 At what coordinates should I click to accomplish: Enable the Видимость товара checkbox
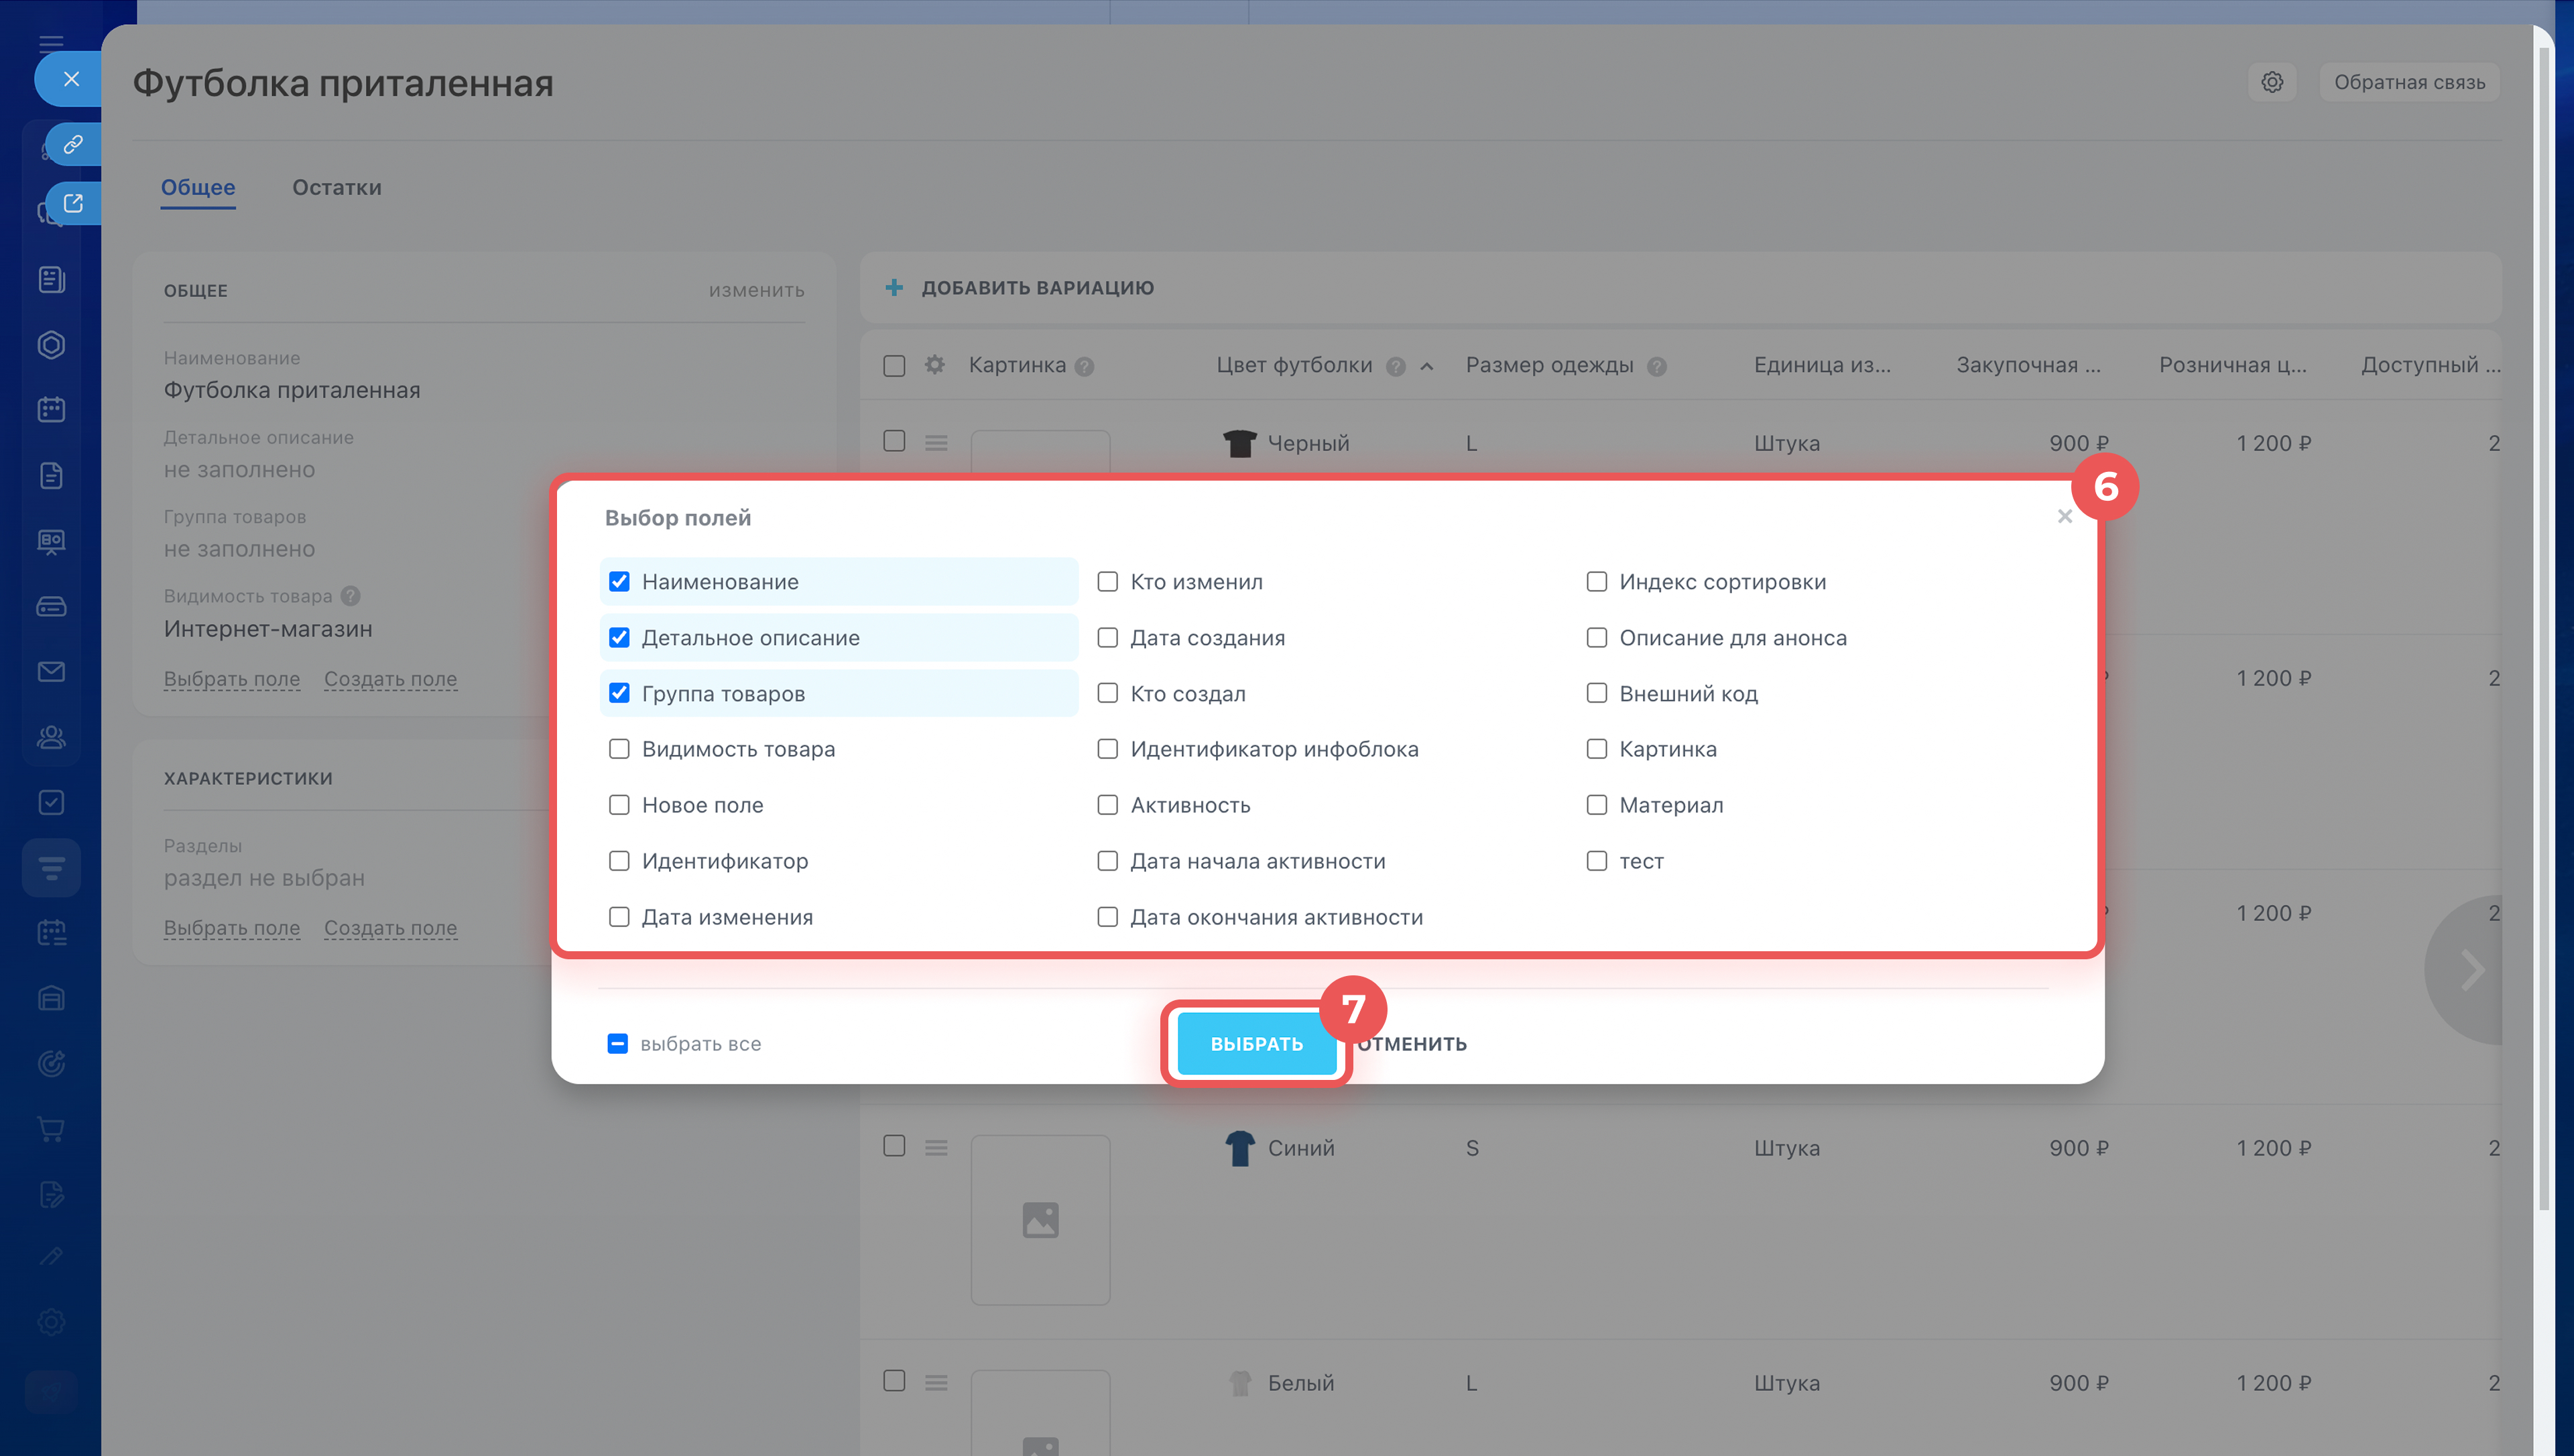pos(619,749)
